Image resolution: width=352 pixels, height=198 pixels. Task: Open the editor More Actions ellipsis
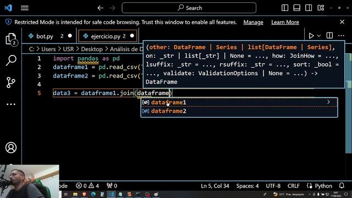[341, 36]
